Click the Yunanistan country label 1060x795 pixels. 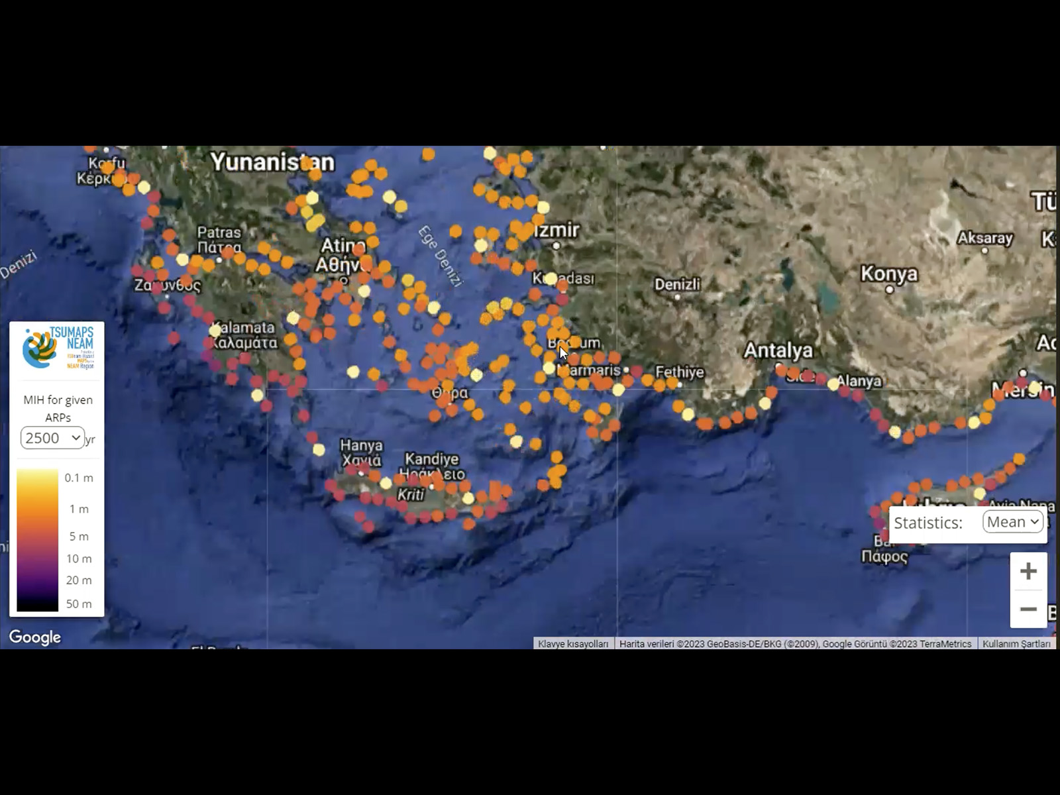click(x=272, y=162)
